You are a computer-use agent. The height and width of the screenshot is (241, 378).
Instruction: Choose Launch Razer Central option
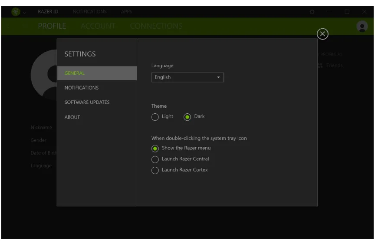pyautogui.click(x=155, y=159)
